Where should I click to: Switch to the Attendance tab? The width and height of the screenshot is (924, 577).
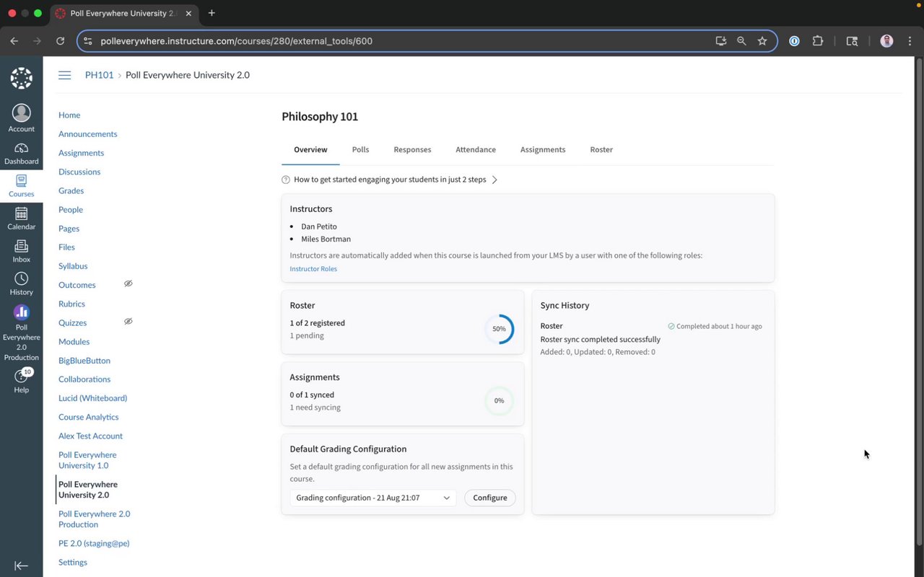click(476, 149)
